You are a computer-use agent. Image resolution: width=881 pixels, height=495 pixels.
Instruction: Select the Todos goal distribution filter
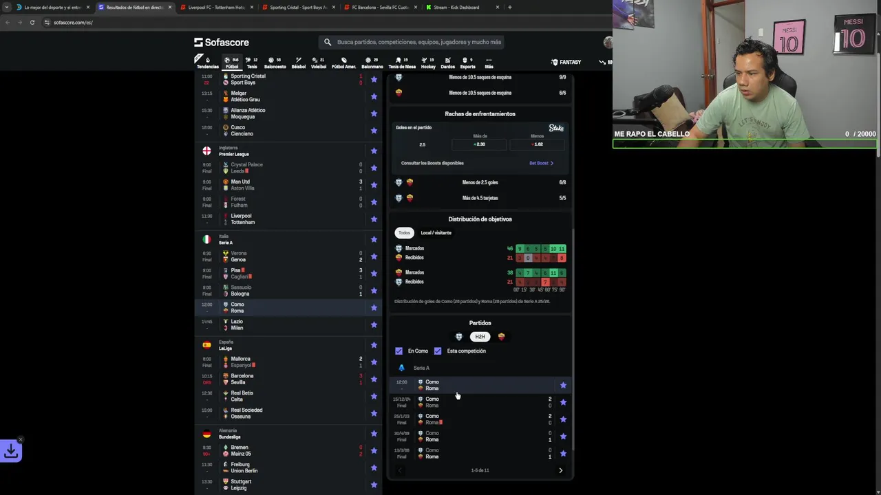pos(404,232)
